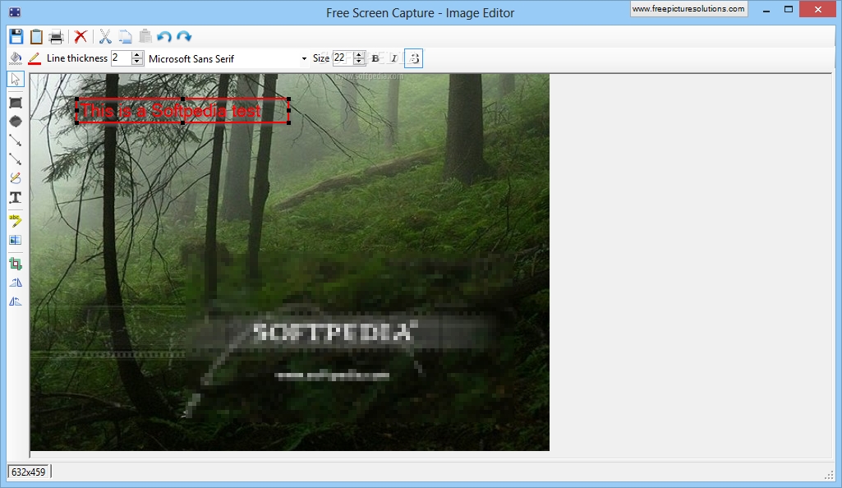Select the freehand pencil drawing tool
This screenshot has height=488, width=842.
click(x=16, y=178)
